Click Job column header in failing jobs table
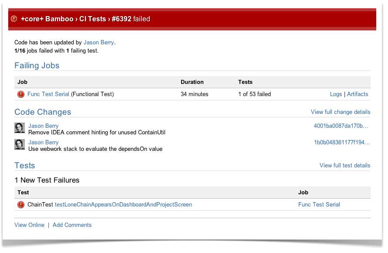Viewport: 388px width, 253px height. [x=22, y=82]
